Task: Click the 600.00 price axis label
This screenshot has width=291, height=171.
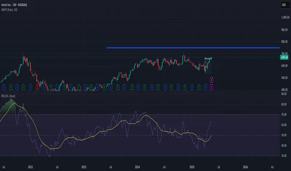Action: pos(284,66)
